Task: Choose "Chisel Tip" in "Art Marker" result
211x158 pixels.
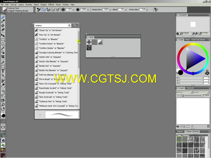Action: click(x=56, y=30)
